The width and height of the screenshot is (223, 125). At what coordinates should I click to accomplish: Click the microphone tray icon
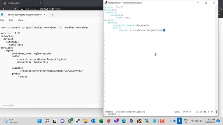[x=179, y=121]
